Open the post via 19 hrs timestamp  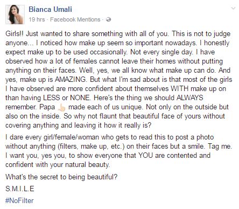(37, 19)
